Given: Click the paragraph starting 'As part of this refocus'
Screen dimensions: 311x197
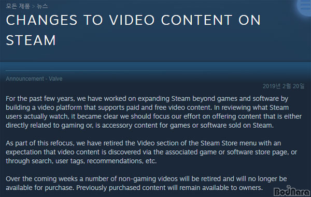Looking at the screenshot, I should coord(151,152).
